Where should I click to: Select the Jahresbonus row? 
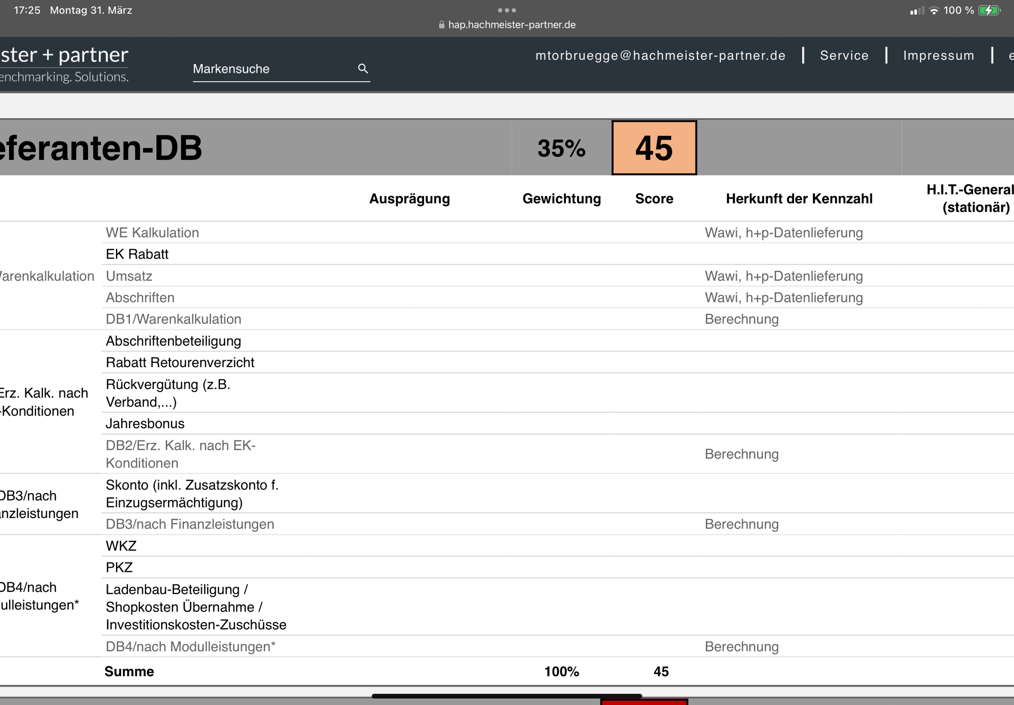145,424
